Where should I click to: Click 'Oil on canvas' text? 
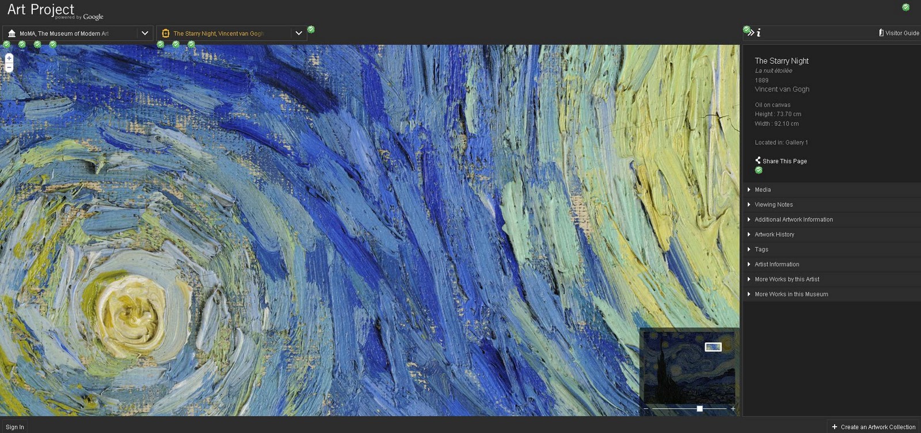(x=772, y=105)
